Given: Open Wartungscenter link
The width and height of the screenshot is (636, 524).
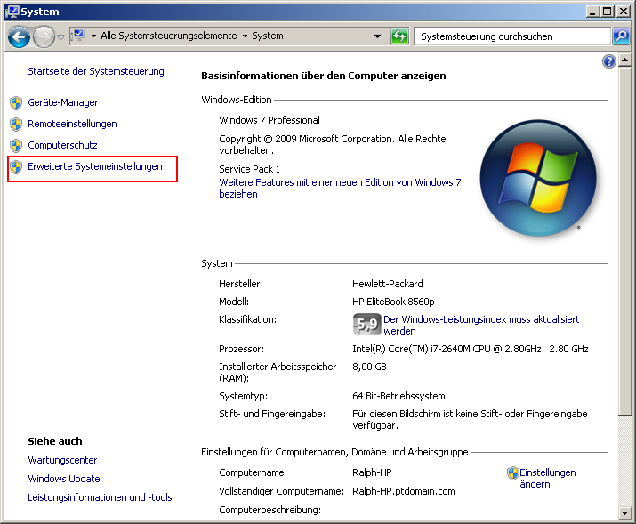Looking at the screenshot, I should point(62,460).
